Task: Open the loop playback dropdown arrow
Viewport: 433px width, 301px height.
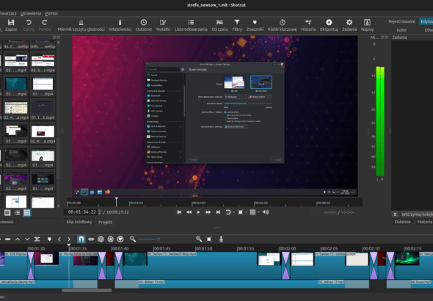Action: [234, 212]
